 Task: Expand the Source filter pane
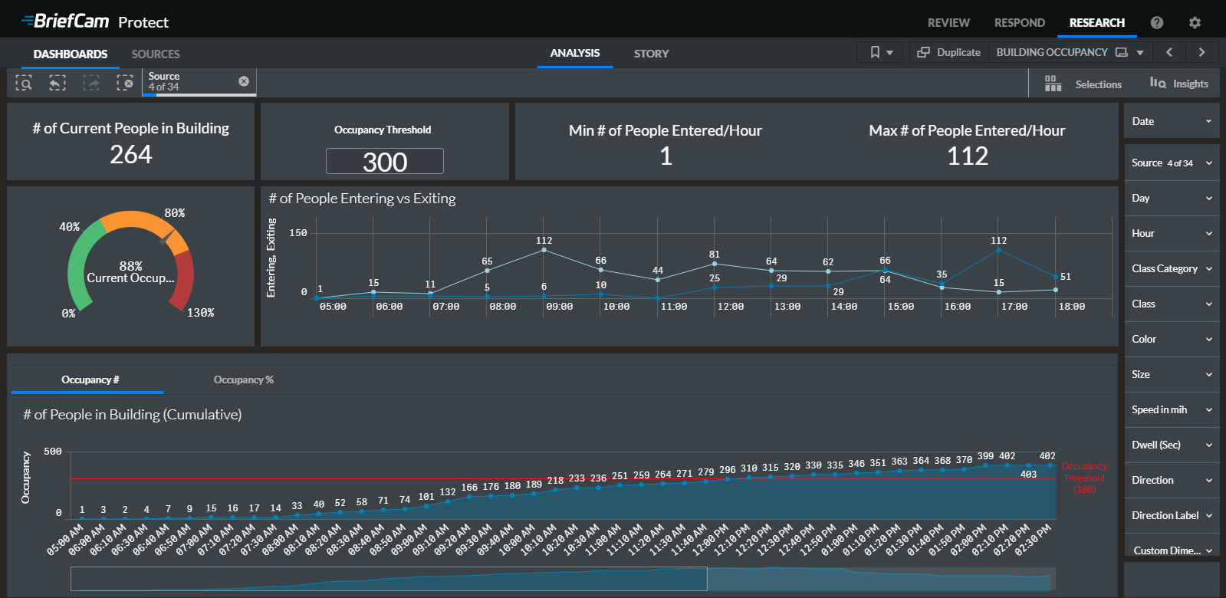[1172, 163]
